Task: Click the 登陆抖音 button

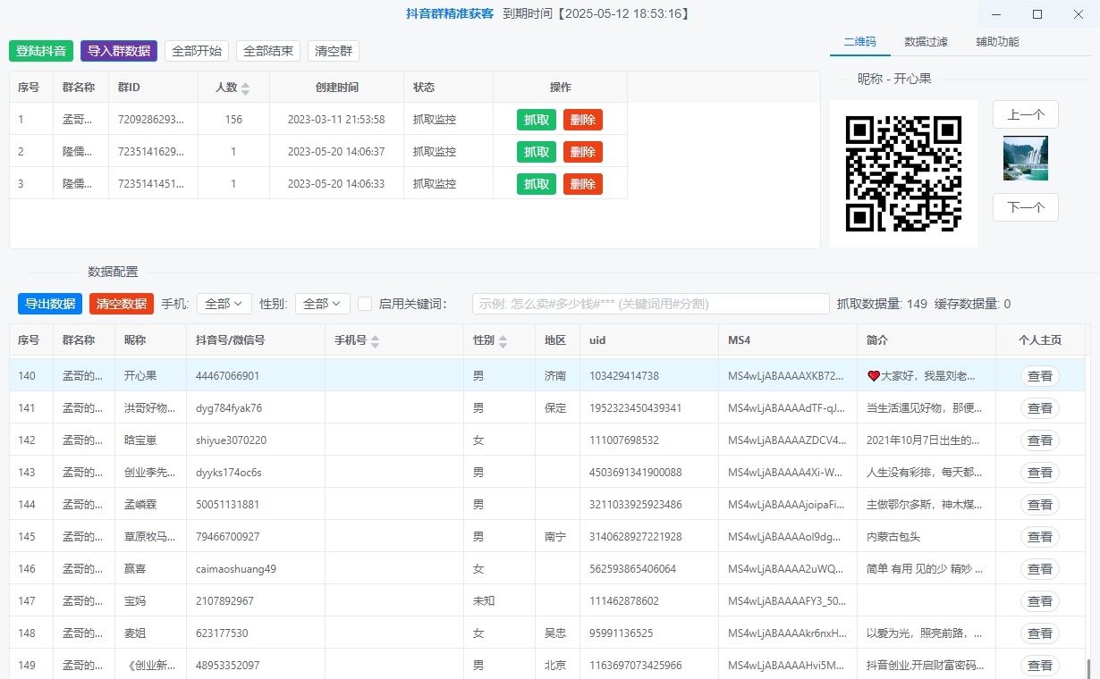Action: pos(41,51)
